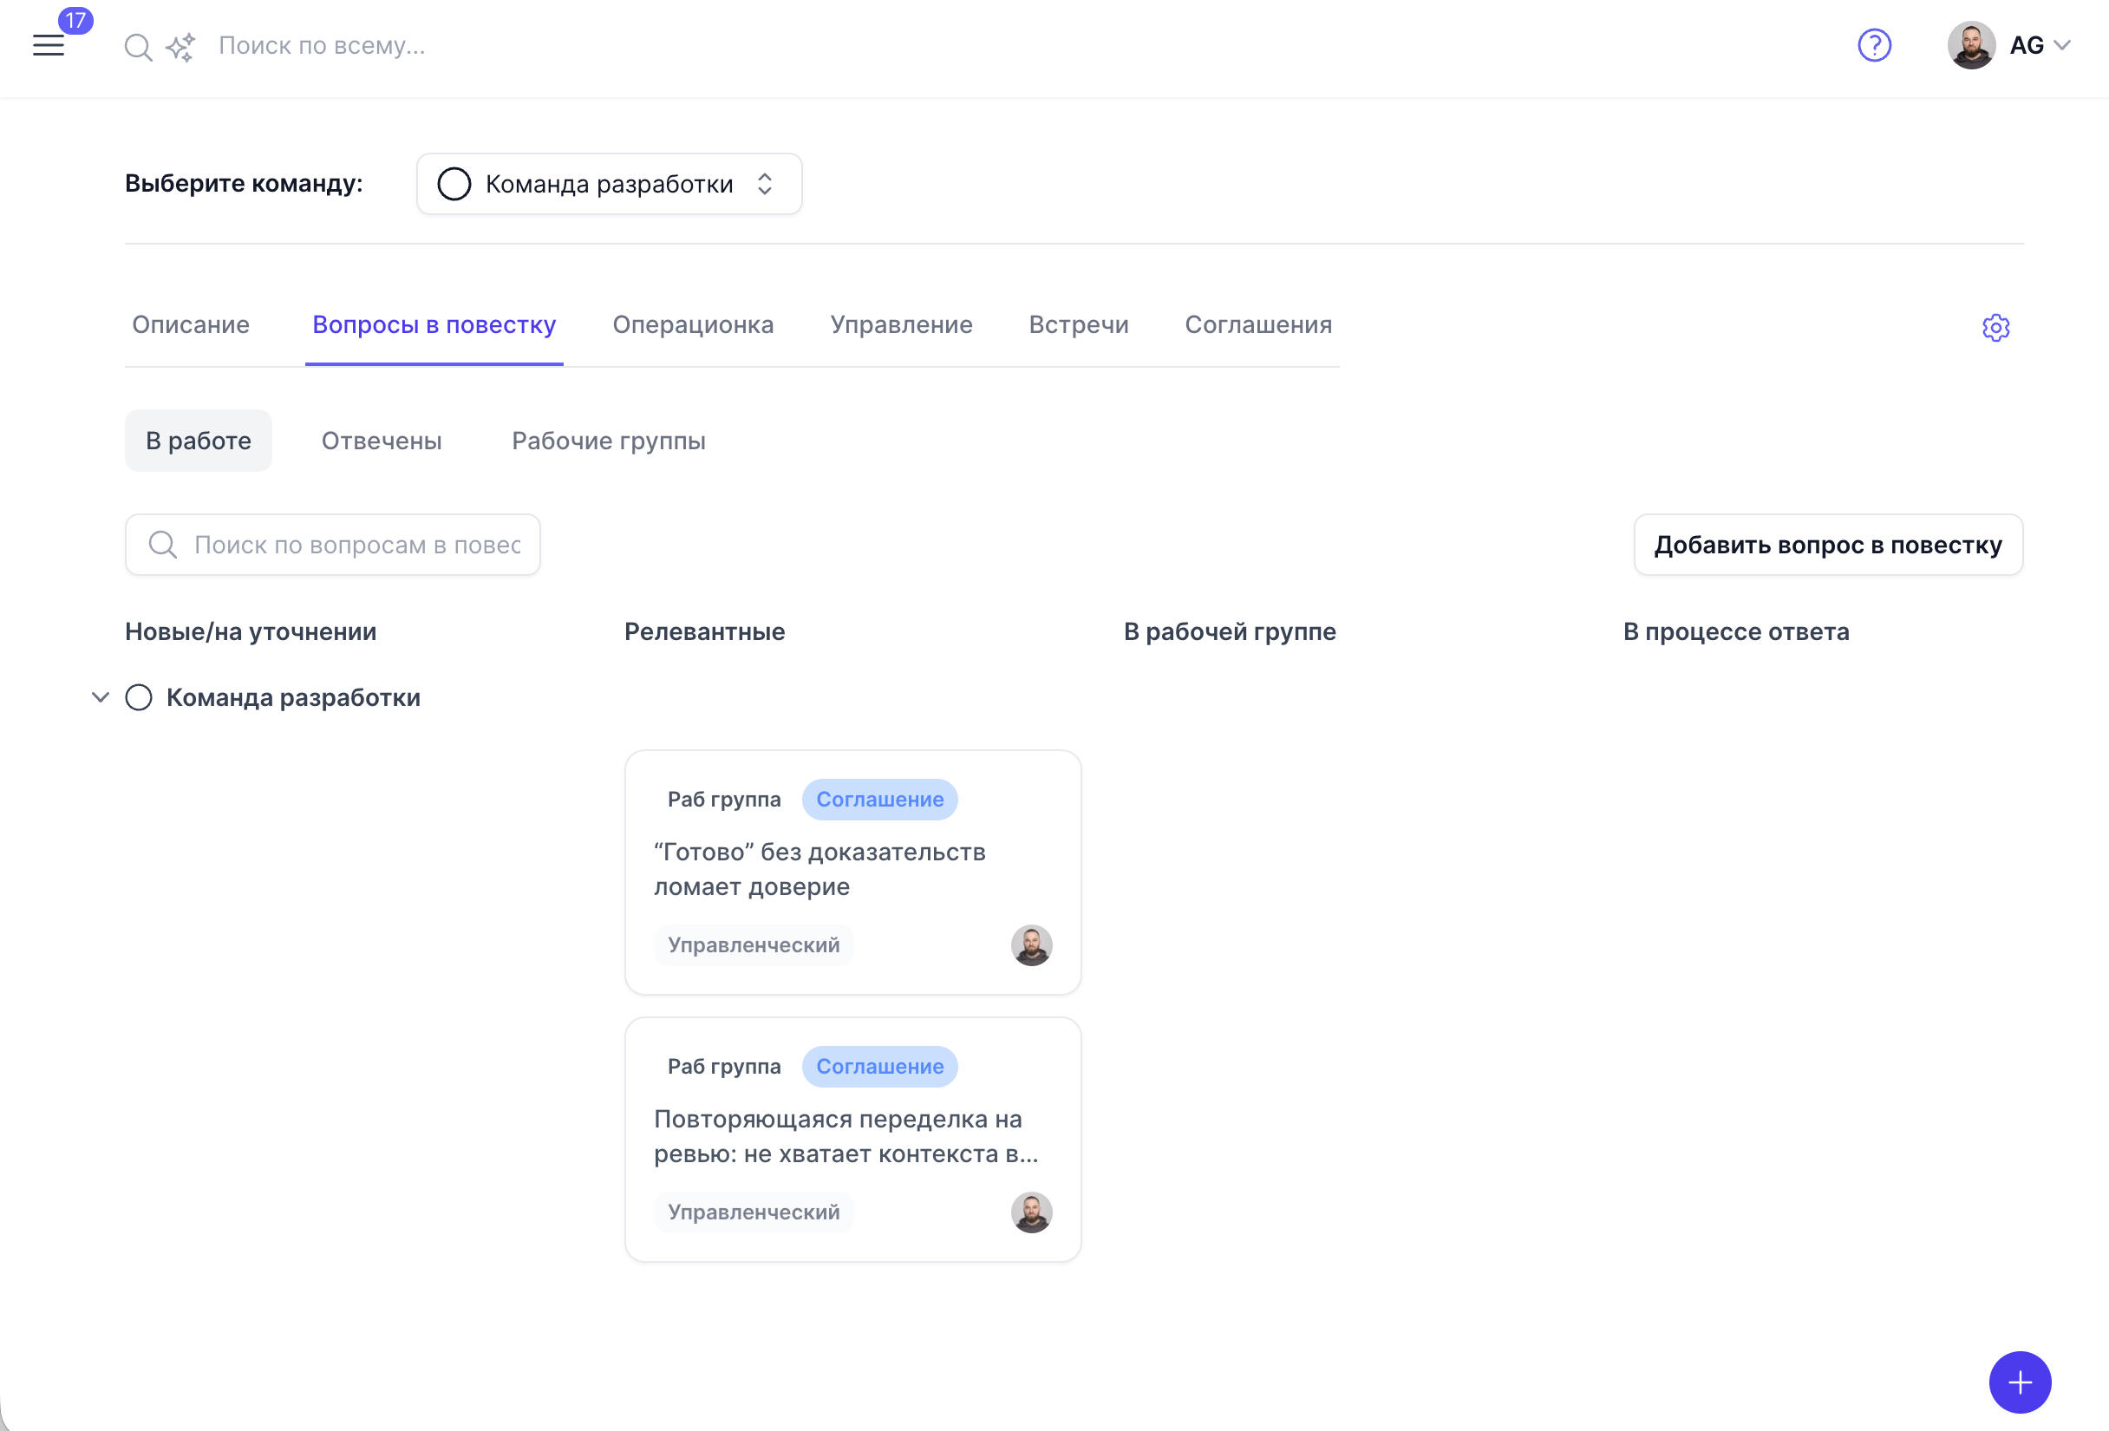Switch filter to Отвечены
Viewport: 2109px width, 1431px height.
pos(382,440)
